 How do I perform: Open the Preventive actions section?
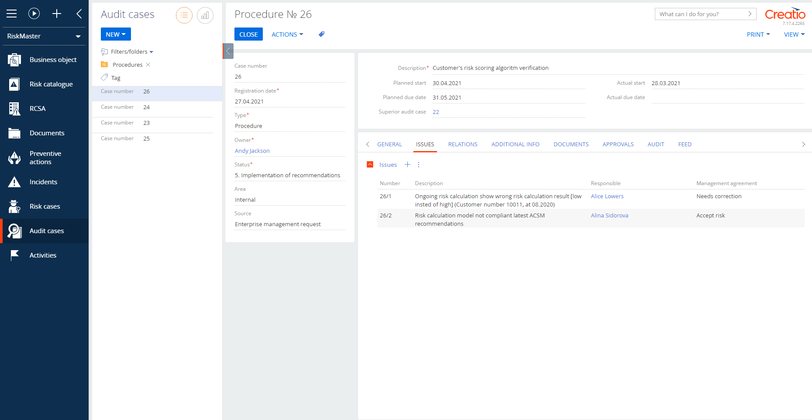45,158
